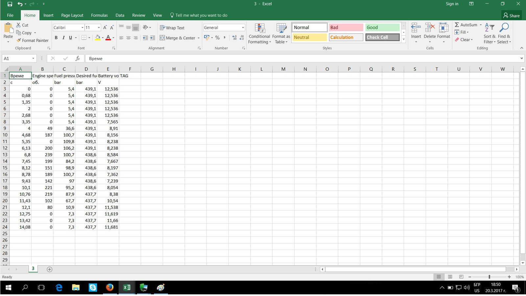Toggle Italic text formatting
Viewport: 526px width, 296px height.
tap(63, 38)
